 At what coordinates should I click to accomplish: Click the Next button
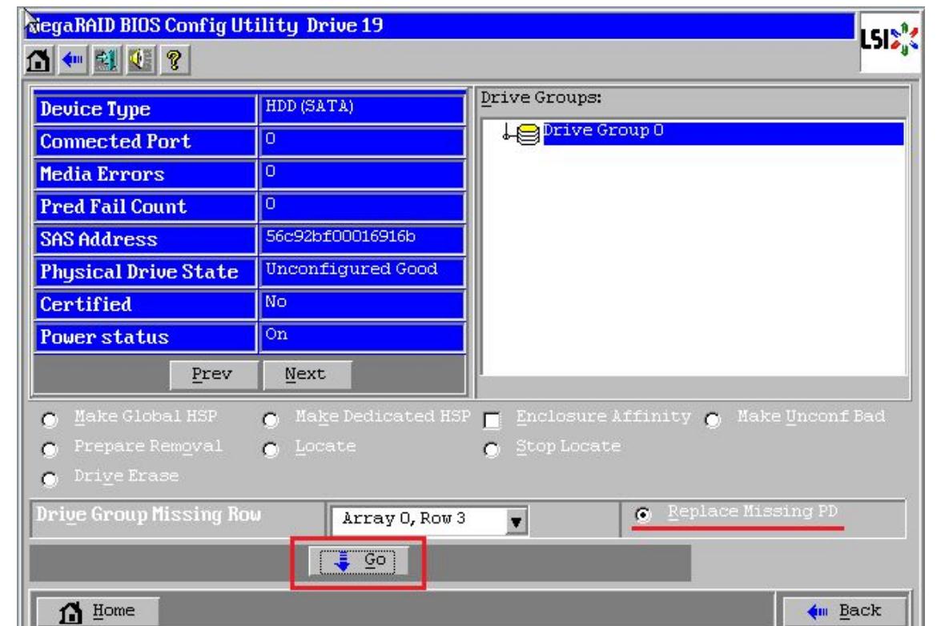click(x=307, y=375)
